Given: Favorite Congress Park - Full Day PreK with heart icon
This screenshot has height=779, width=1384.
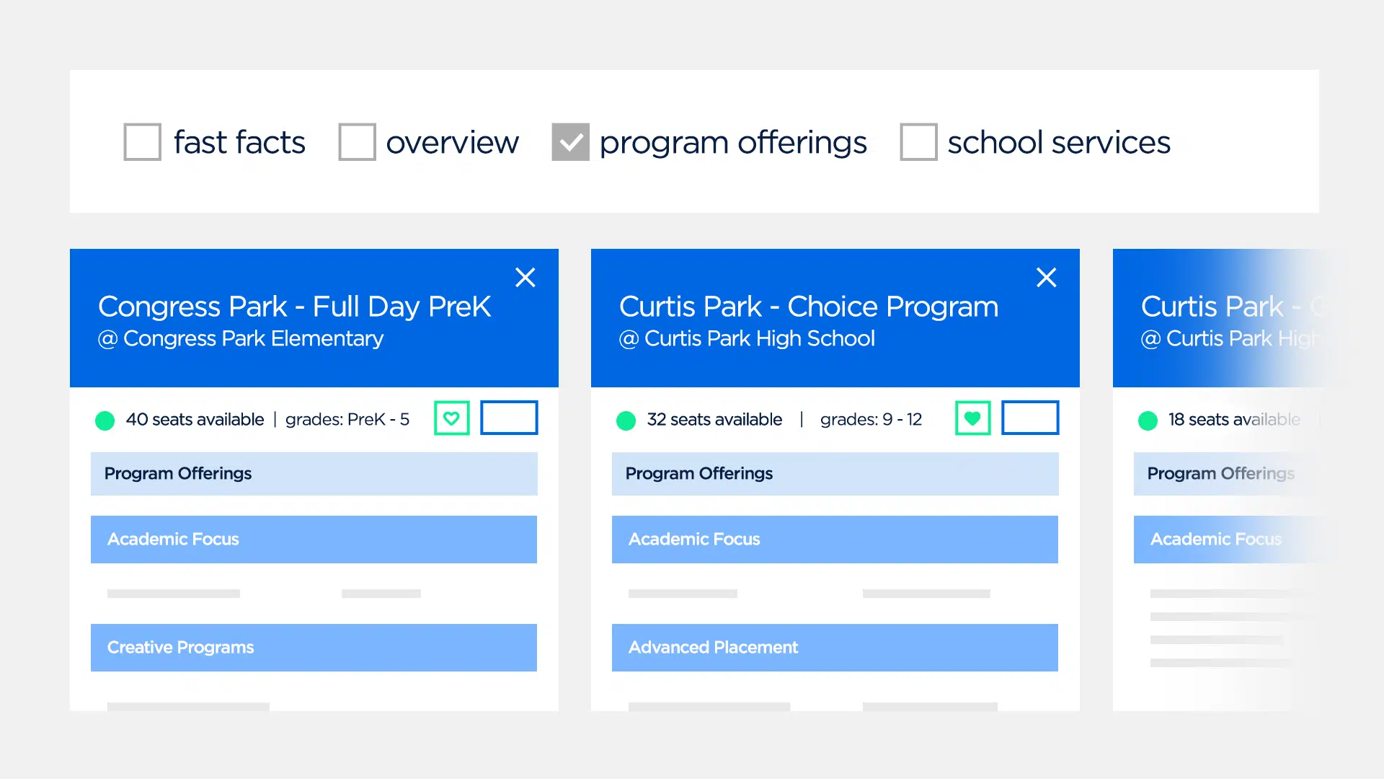Looking at the screenshot, I should 451,418.
